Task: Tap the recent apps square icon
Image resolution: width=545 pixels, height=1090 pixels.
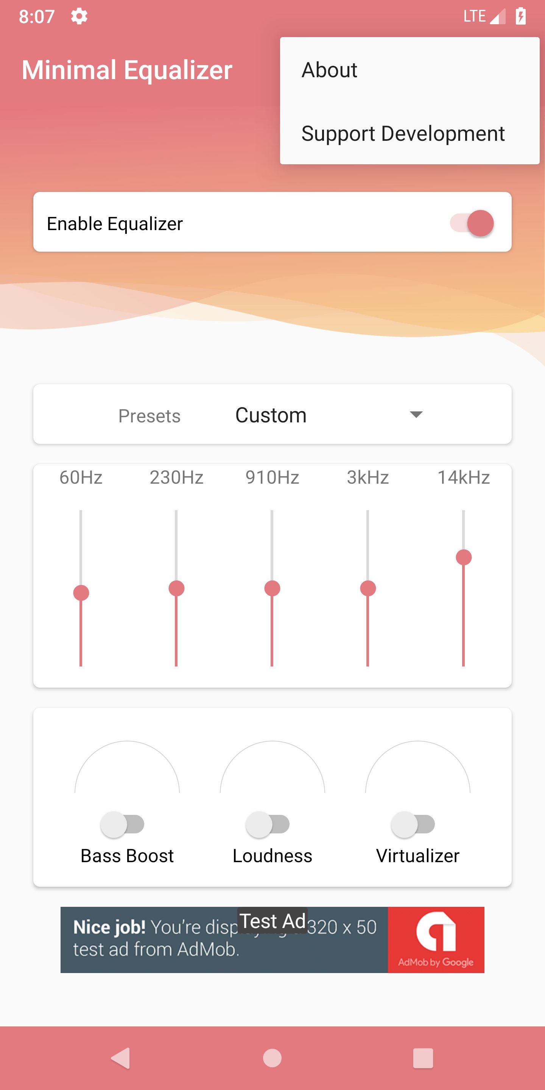Action: click(x=423, y=1058)
